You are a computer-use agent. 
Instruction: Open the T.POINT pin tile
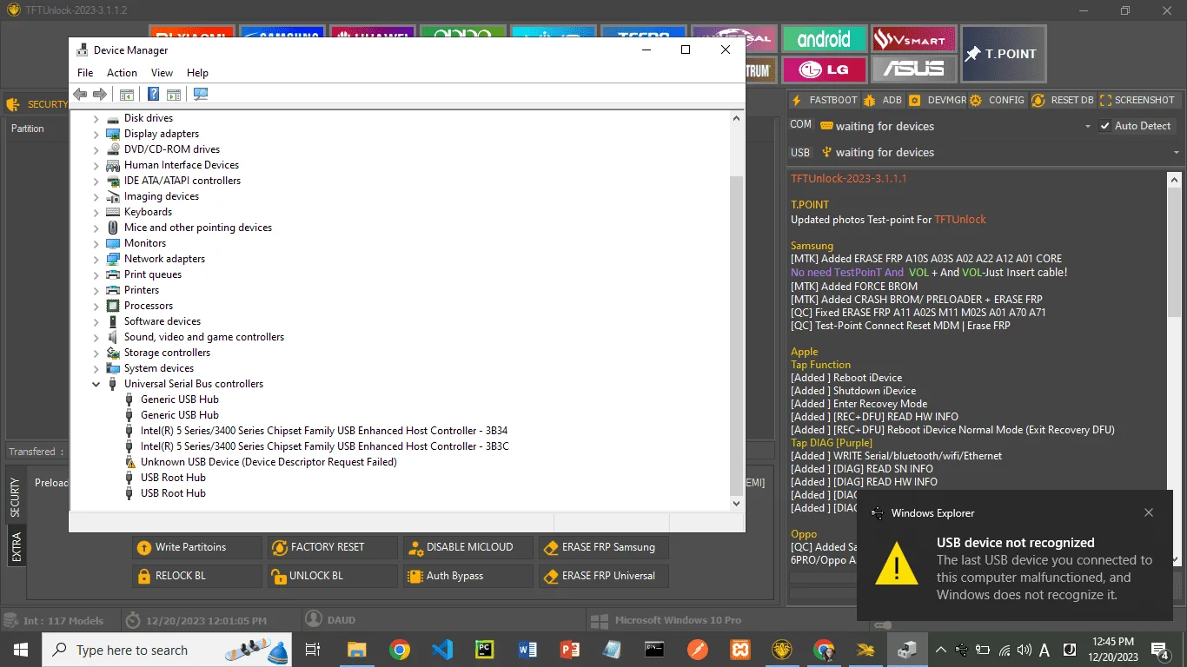pyautogui.click(x=1003, y=54)
